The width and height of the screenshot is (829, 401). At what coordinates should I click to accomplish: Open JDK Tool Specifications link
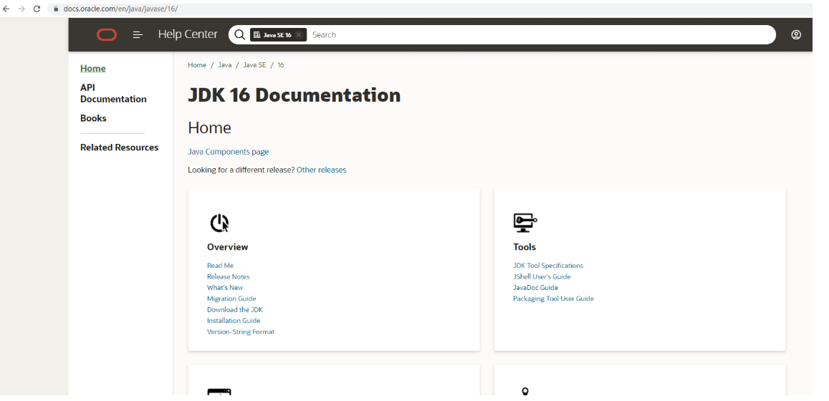coord(548,266)
